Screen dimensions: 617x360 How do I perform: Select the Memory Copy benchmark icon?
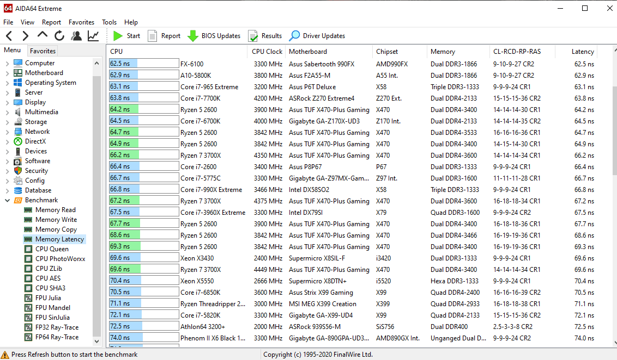[x=28, y=229]
